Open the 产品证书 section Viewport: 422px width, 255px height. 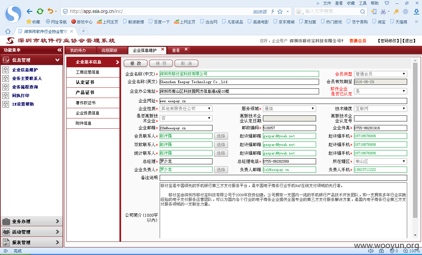point(93,93)
